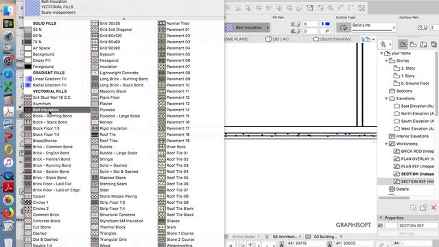
Task: Select the 25 % solid fill
Action: pyautogui.click(x=37, y=30)
